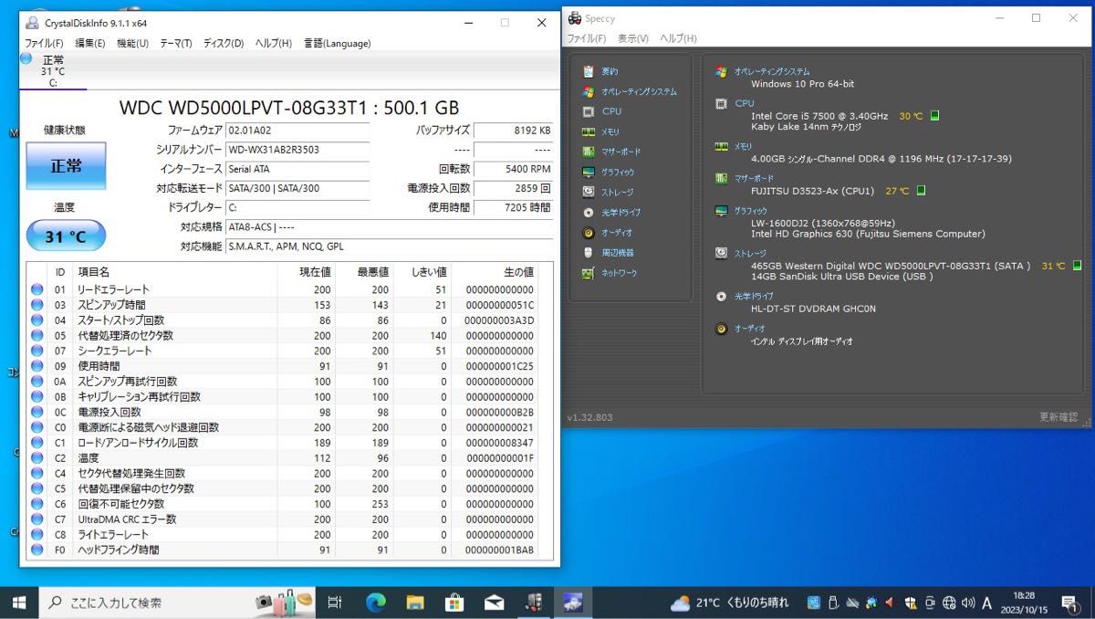The width and height of the screenshot is (1095, 619).
Task: Click status orb for 代替処理済のセクタ数 row
Action: (x=36, y=335)
